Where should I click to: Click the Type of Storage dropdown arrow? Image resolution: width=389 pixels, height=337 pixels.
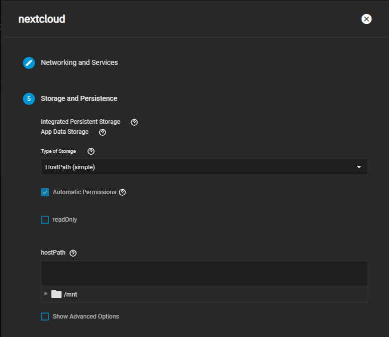[359, 167]
